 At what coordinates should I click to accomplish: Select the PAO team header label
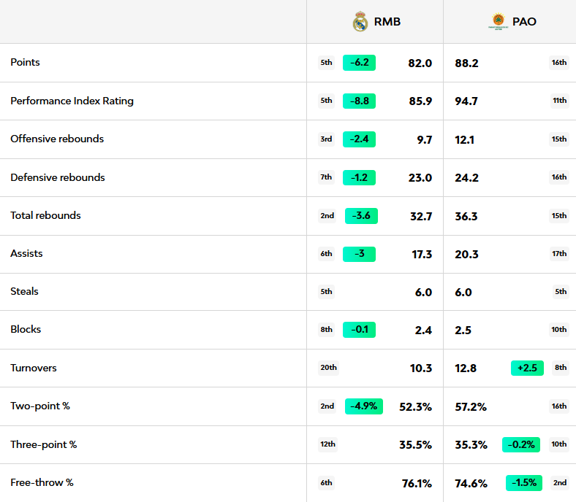click(x=524, y=22)
